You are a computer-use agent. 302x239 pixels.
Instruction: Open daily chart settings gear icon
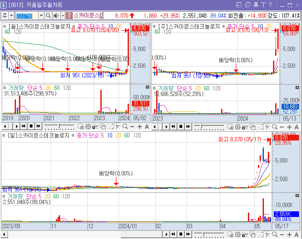tap(238, 234)
